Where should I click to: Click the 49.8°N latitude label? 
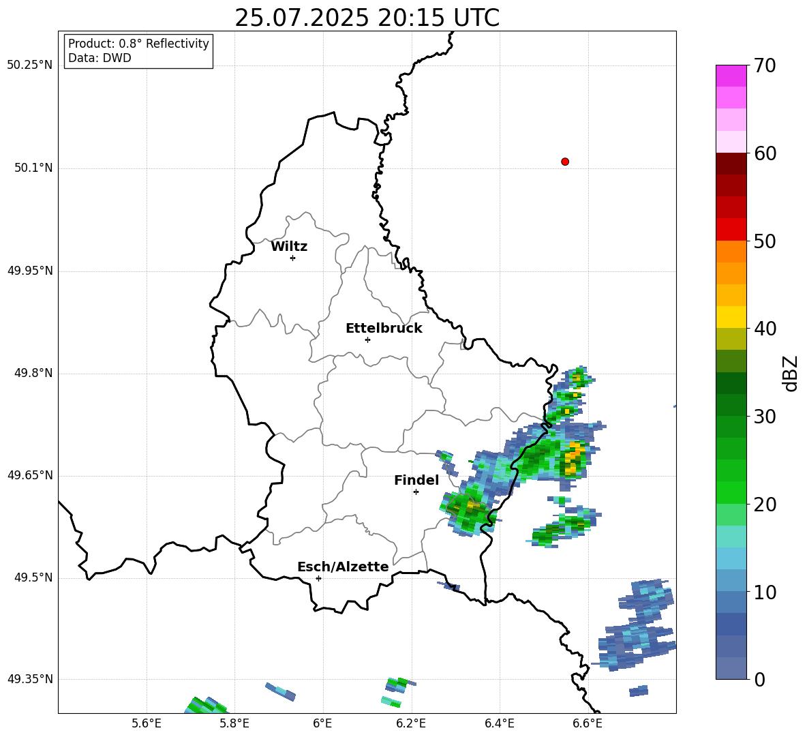coord(34,373)
